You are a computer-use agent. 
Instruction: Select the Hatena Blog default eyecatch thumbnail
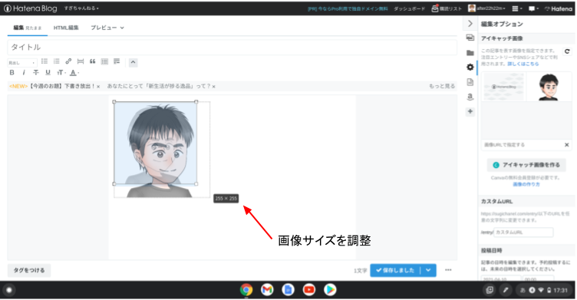[504, 87]
